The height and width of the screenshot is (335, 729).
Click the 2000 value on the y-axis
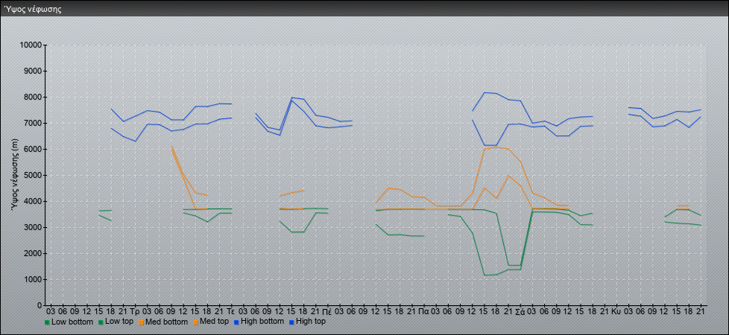click(33, 253)
